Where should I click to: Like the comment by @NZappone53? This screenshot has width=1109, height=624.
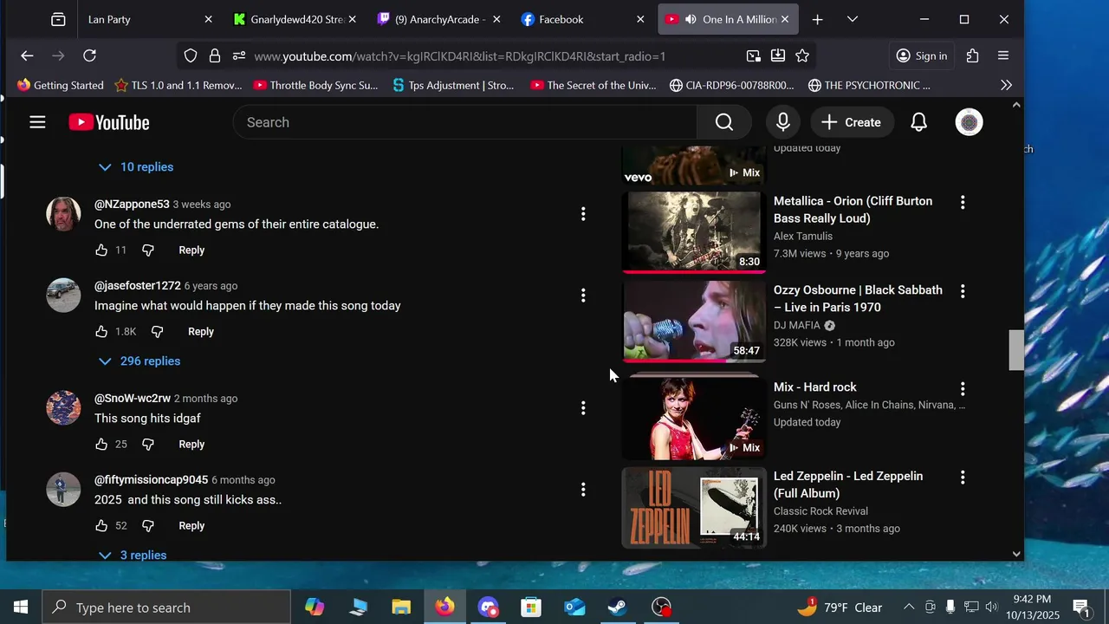(101, 250)
